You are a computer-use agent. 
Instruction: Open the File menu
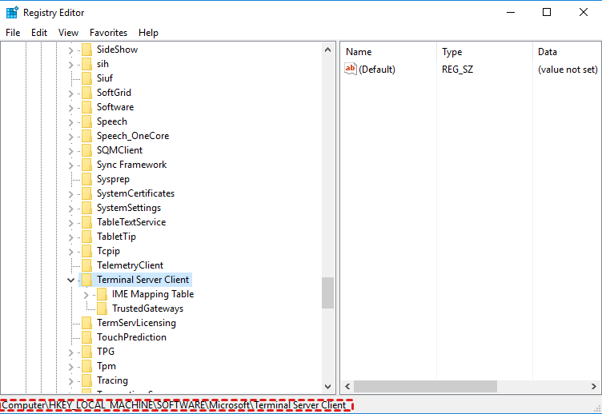[x=13, y=33]
